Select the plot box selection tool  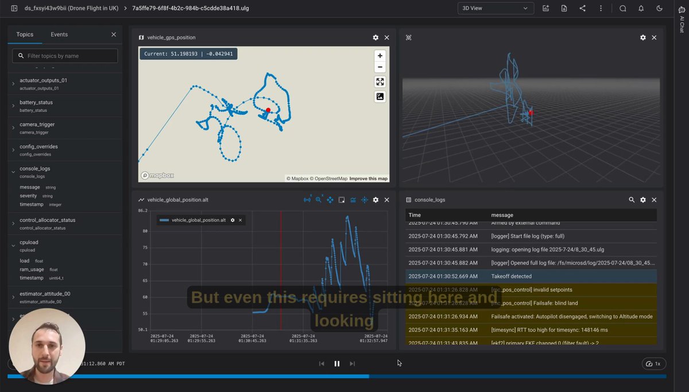pos(342,199)
